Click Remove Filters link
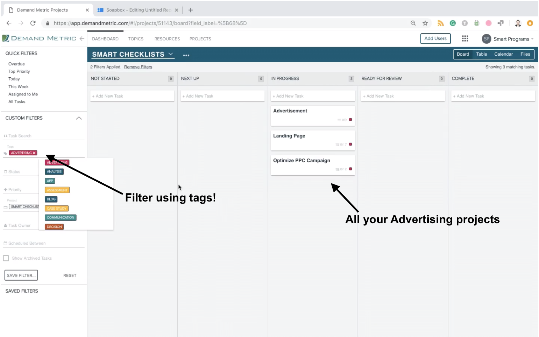The image size is (539, 337). point(138,67)
